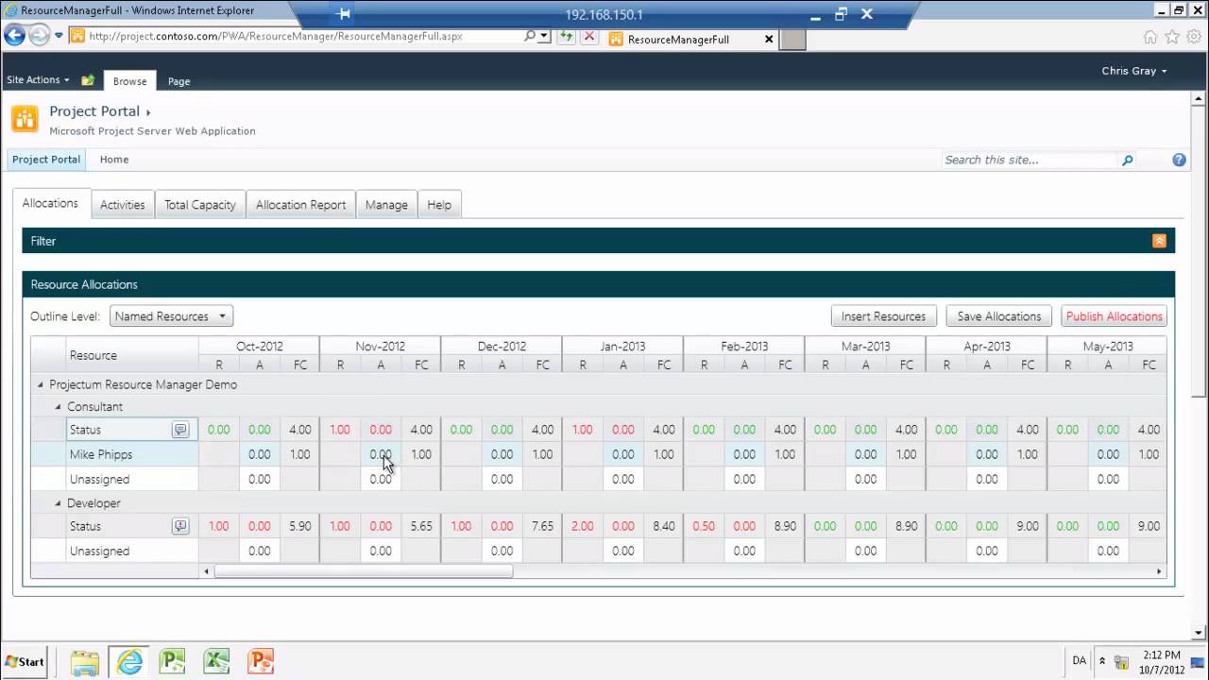
Task: Open the Outline Level Named Resources dropdown
Action: 171,316
